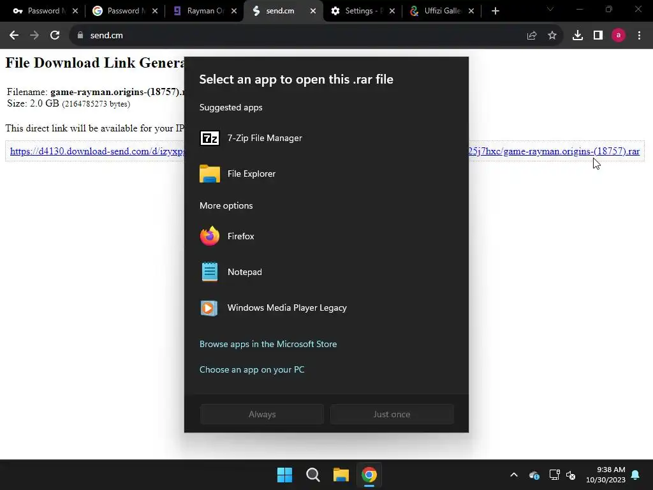Click the Always button

point(262,414)
